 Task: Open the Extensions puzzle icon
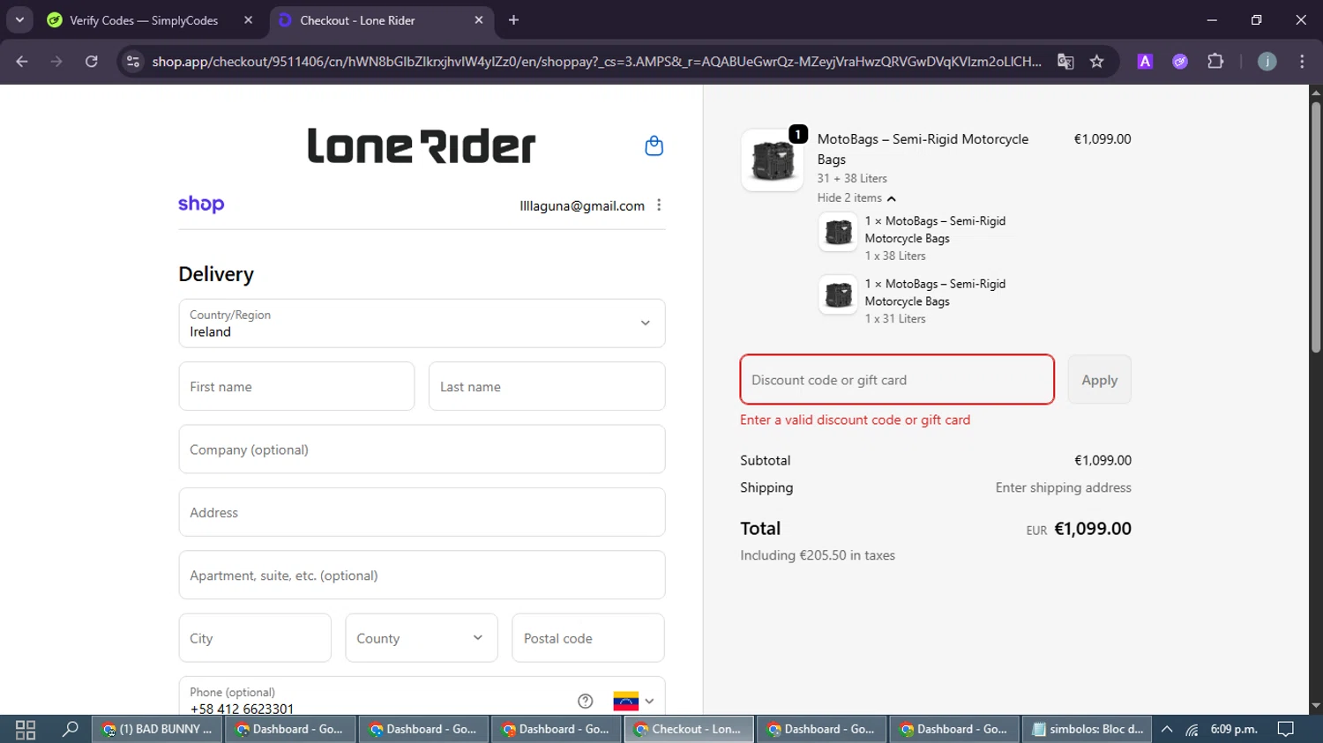point(1215,62)
